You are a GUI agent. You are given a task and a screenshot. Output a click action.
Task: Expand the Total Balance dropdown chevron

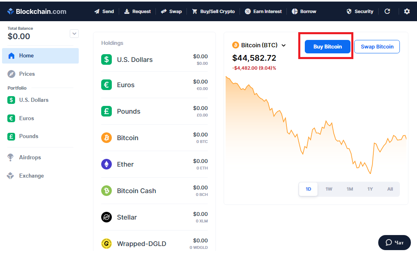74,34
